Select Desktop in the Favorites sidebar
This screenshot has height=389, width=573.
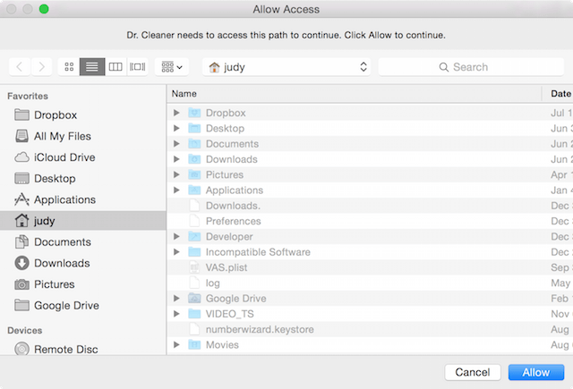click(83, 179)
